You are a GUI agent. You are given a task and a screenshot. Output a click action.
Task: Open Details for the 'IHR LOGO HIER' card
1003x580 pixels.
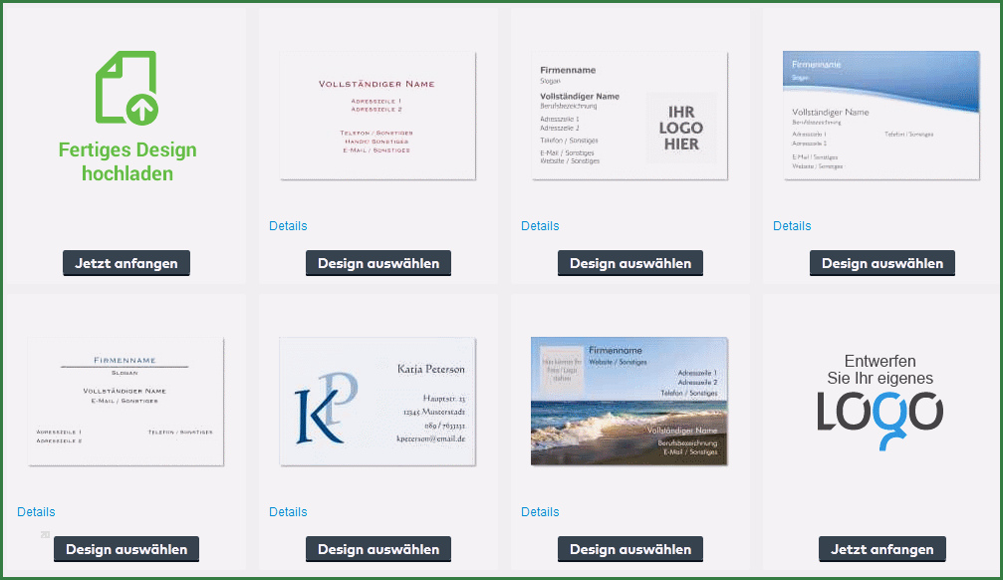[540, 226]
